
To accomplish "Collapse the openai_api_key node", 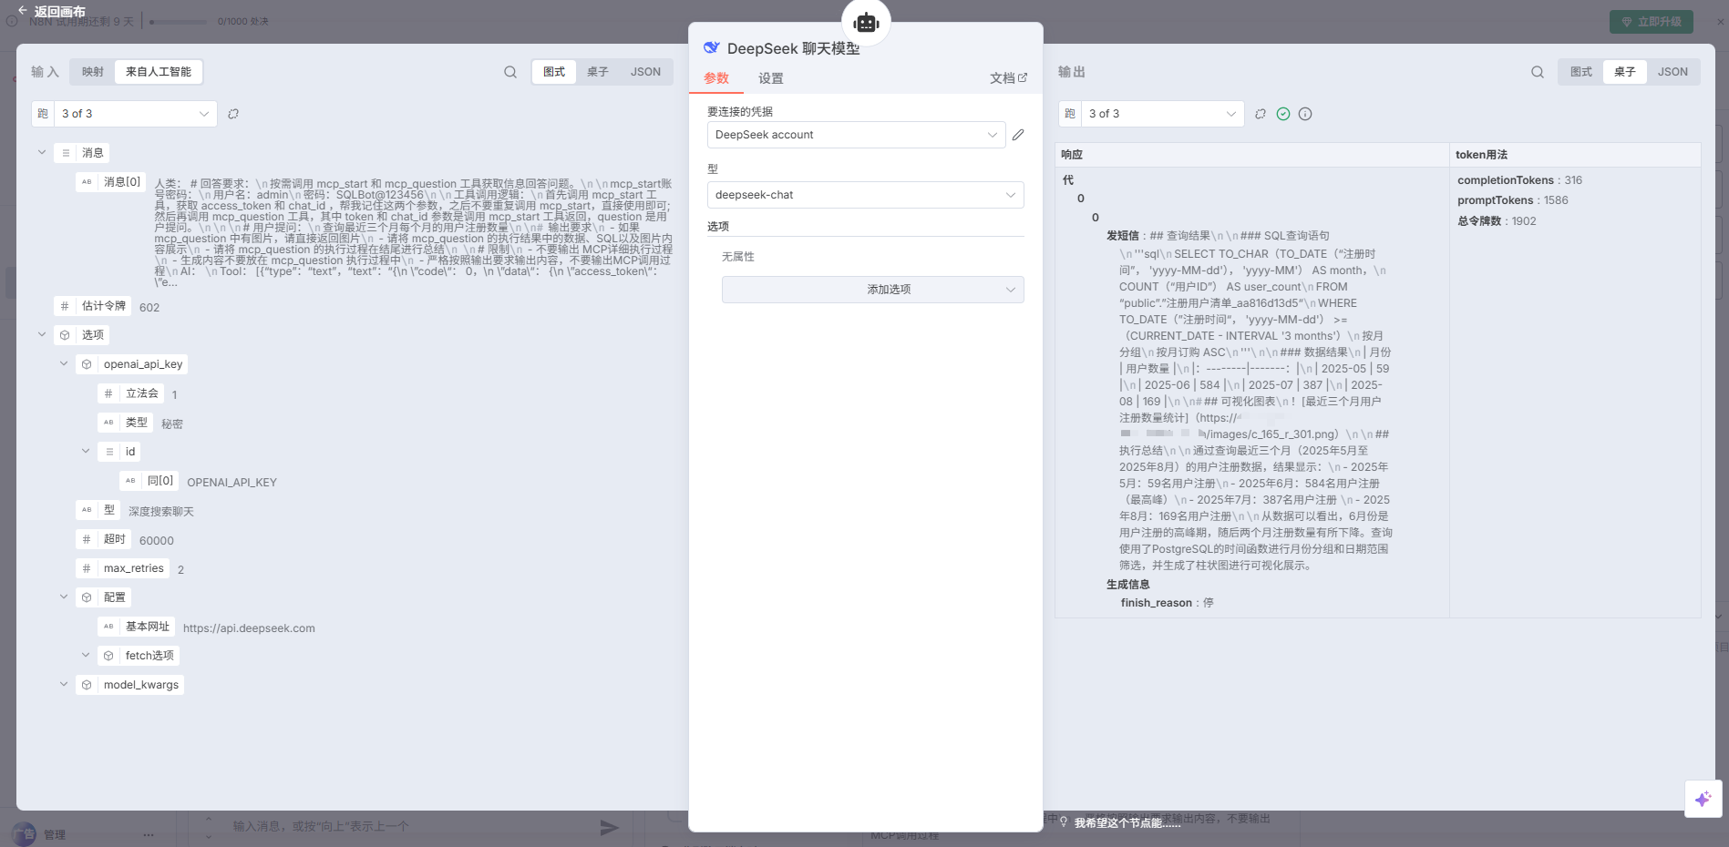I will tap(64, 363).
